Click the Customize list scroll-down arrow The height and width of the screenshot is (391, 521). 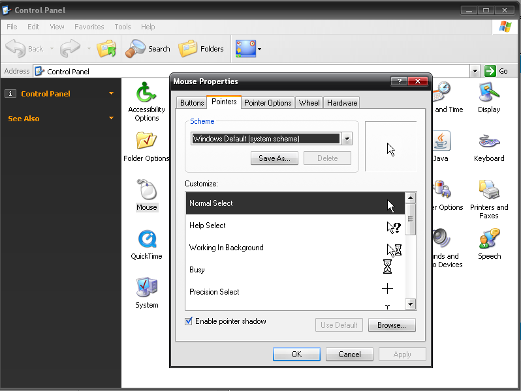pyautogui.click(x=411, y=304)
